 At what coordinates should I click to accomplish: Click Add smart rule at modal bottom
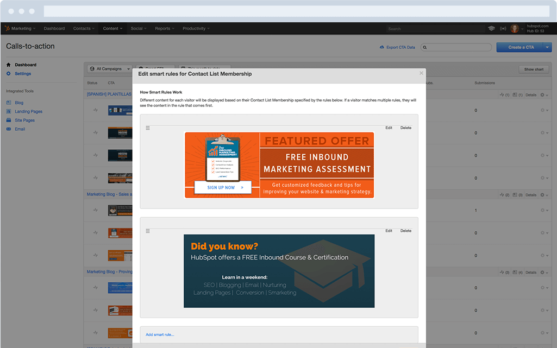159,334
